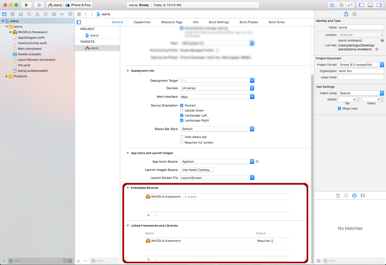Switch to the Build Settings tab
The height and width of the screenshot is (265, 386).
(x=219, y=22)
